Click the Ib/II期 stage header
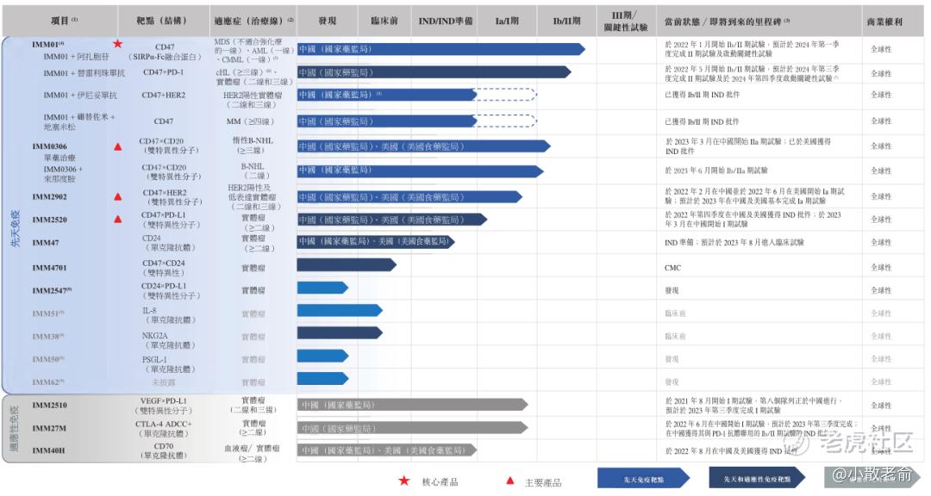The height and width of the screenshot is (496, 931). coord(567,21)
